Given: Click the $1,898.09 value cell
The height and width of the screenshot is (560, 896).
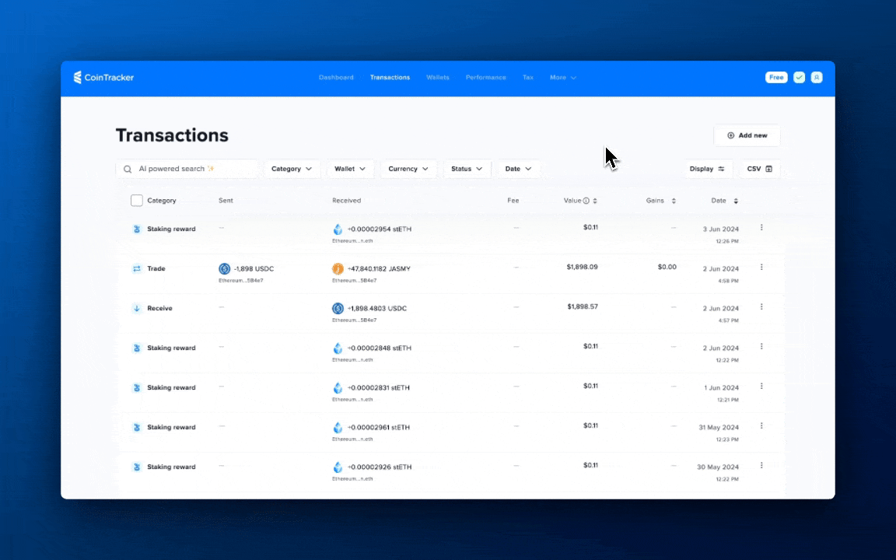Looking at the screenshot, I should 583,267.
